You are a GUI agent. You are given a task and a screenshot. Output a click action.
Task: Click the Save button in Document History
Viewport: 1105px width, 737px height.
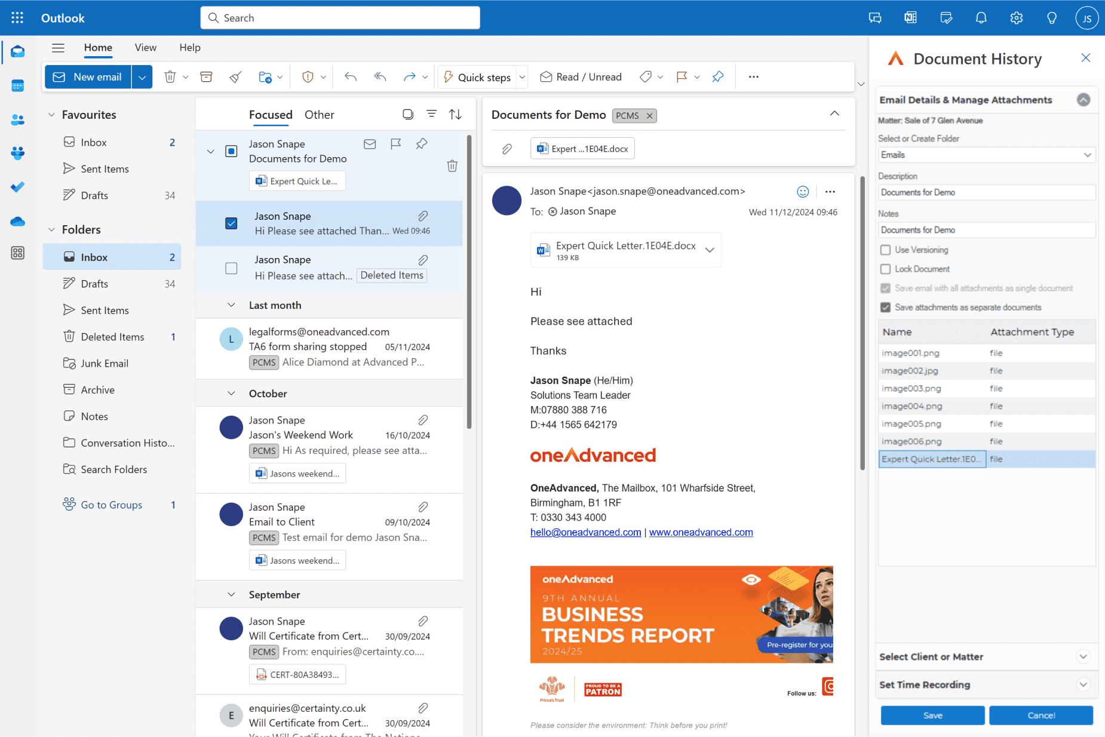click(932, 715)
